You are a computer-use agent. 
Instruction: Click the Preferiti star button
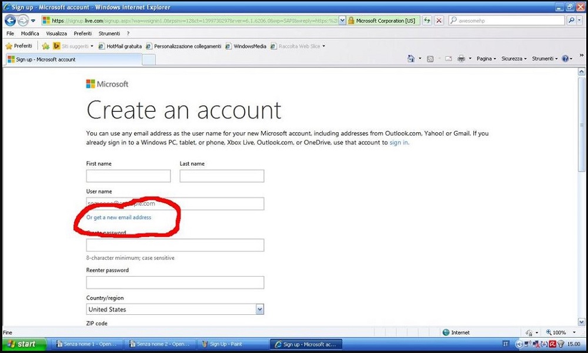[x=19, y=46]
